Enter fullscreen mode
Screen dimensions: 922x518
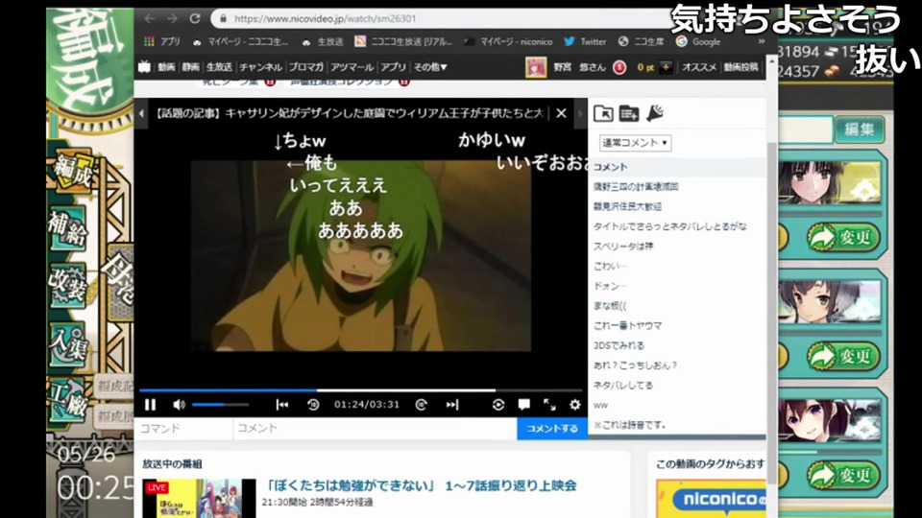(549, 405)
